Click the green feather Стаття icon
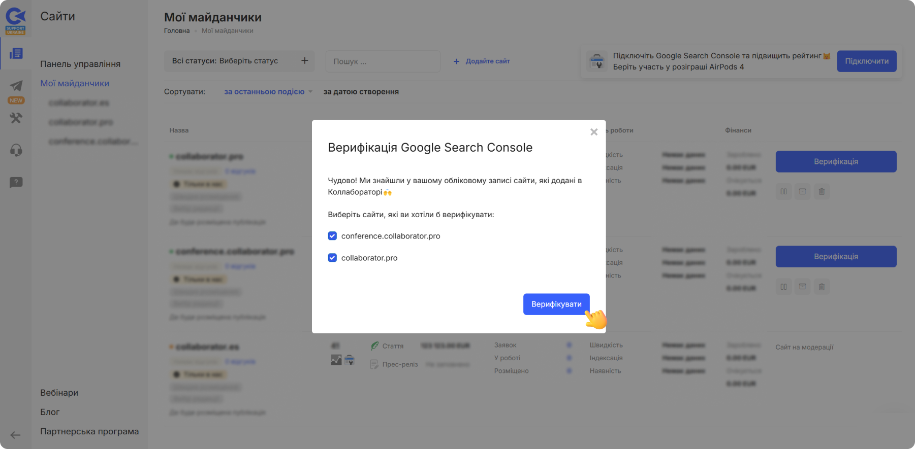915x449 pixels. tap(374, 346)
